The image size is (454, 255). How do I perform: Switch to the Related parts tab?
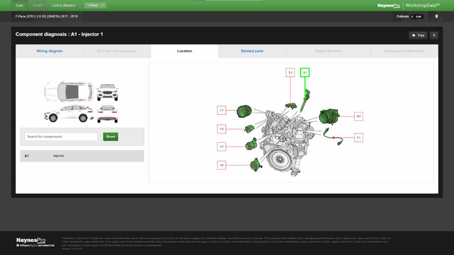click(251, 51)
